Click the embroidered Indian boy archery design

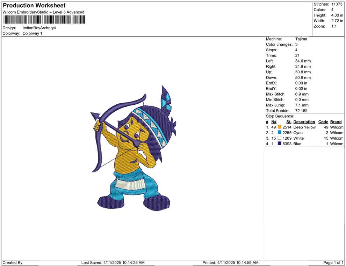134,148
